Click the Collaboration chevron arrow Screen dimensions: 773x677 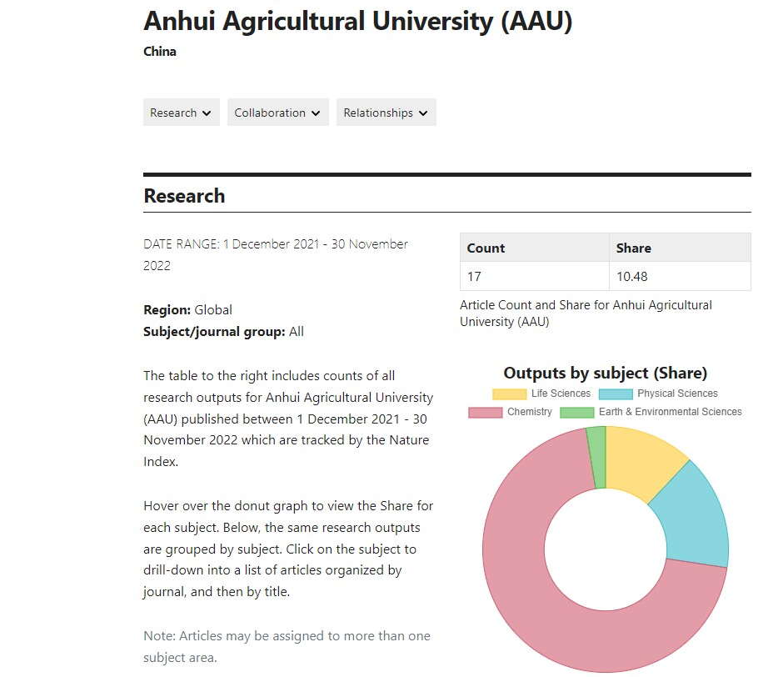click(315, 113)
